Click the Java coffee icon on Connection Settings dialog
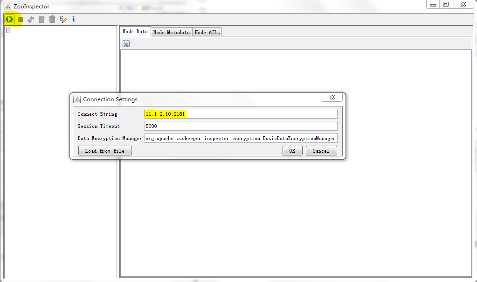Image resolution: width=477 pixels, height=282 pixels. (x=77, y=99)
